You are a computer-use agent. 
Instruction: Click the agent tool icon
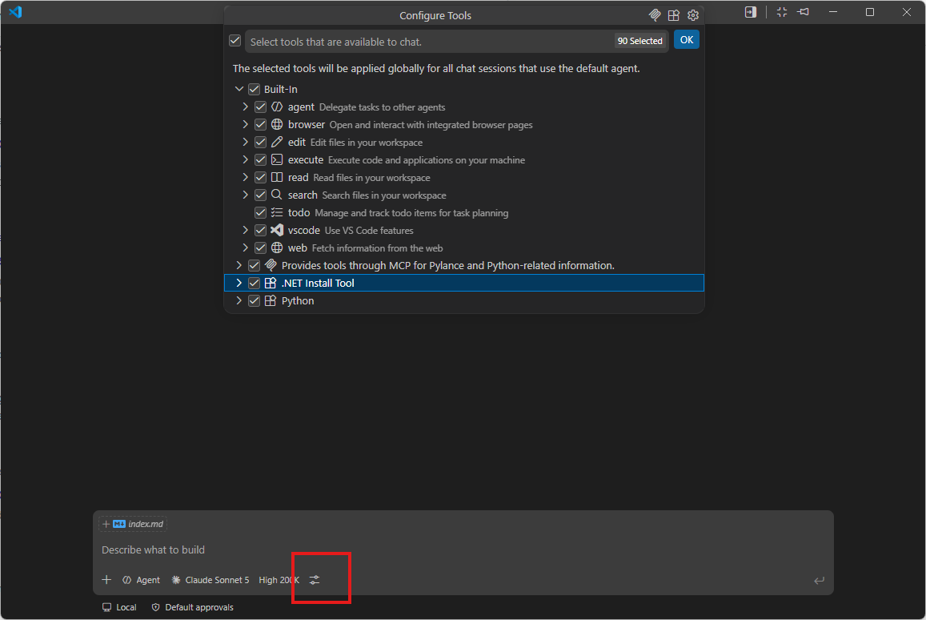[277, 107]
